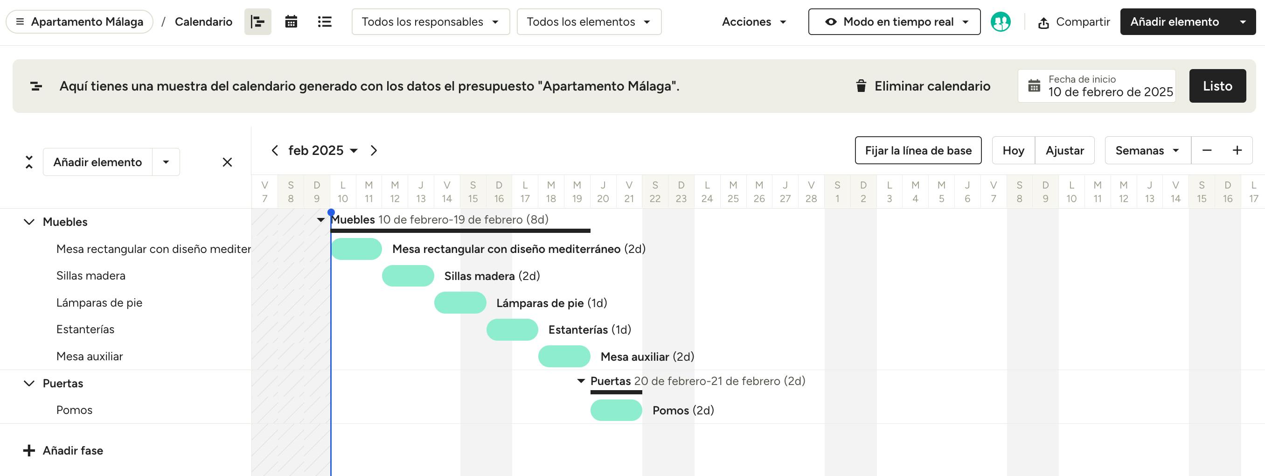Click the Compartir share icon
This screenshot has width=1265, height=476.
pos(1043,22)
